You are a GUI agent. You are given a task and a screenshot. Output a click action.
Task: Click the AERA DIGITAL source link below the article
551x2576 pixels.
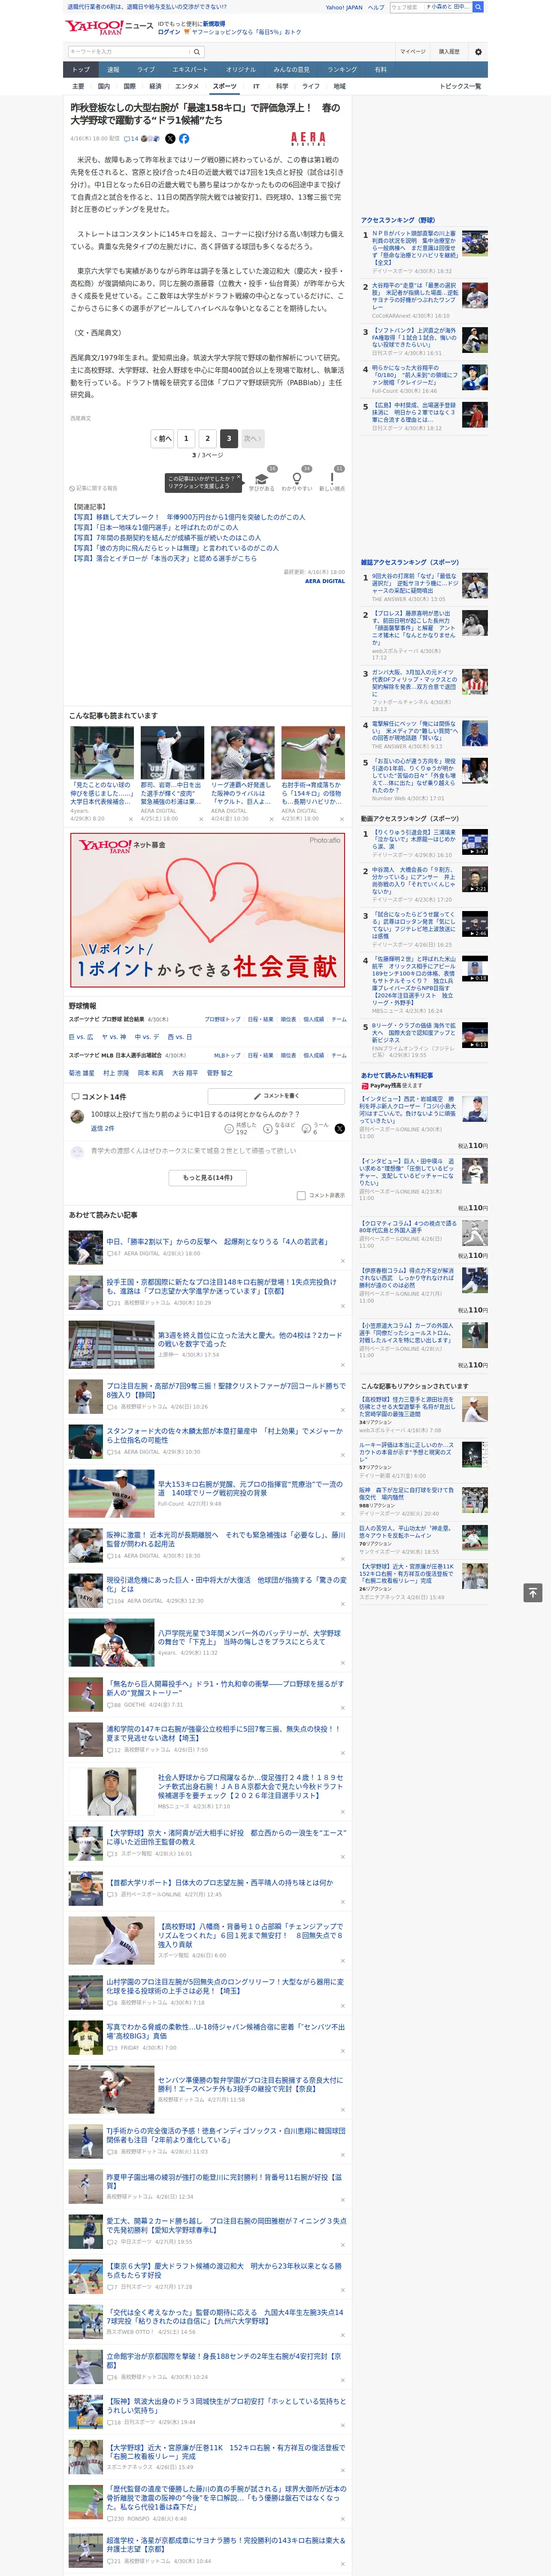tap(325, 581)
